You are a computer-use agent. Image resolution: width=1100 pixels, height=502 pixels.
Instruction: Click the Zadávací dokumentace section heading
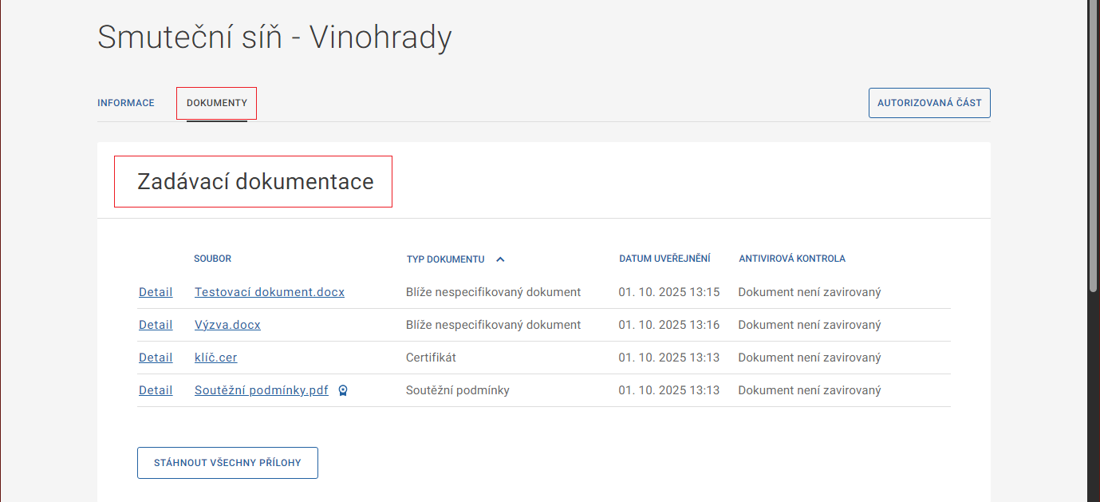click(x=255, y=182)
